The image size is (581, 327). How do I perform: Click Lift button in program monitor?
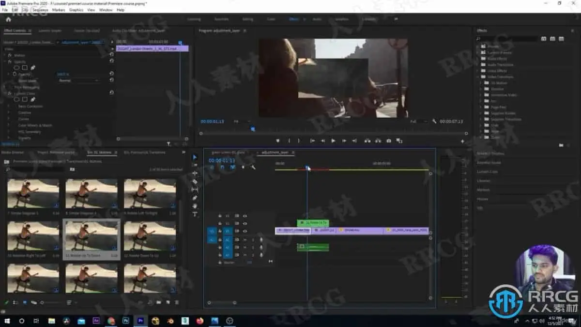coord(367,141)
